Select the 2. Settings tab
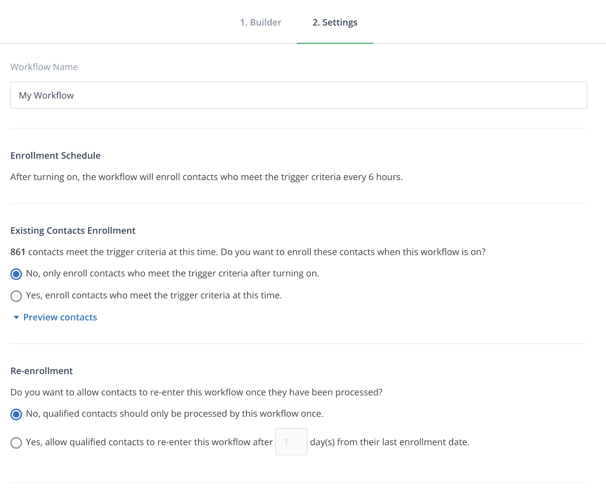Screen dimensions: 606x494 pyautogui.click(x=335, y=22)
